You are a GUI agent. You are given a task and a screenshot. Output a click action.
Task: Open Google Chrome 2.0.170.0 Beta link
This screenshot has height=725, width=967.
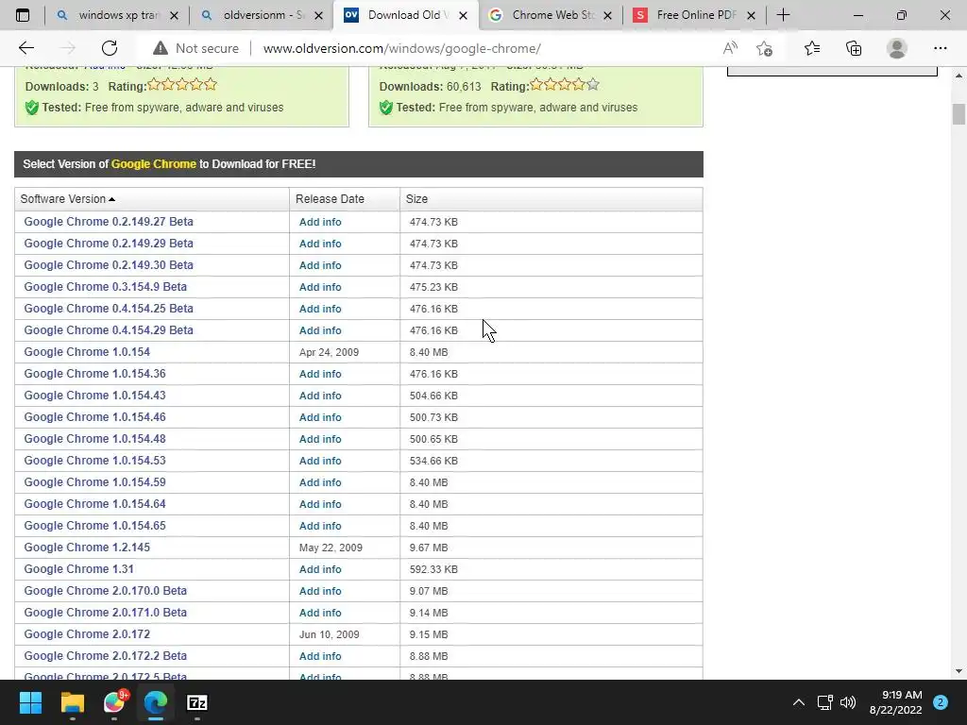click(x=106, y=591)
